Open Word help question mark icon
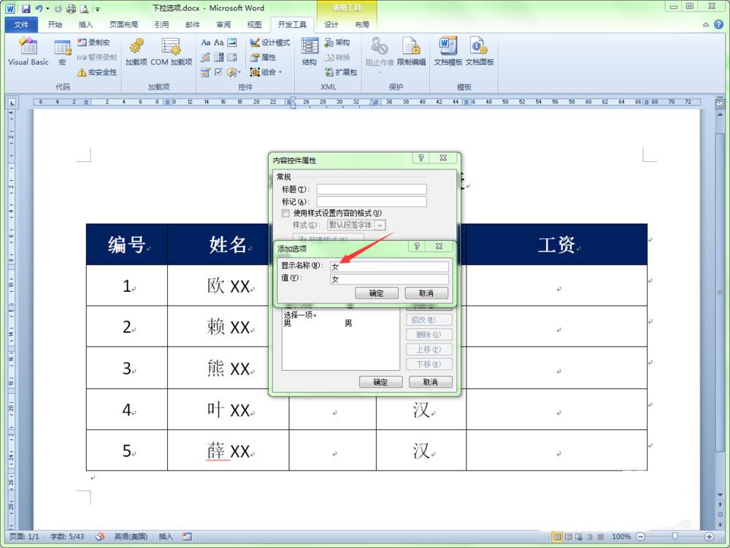Image resolution: width=730 pixels, height=548 pixels. [x=718, y=25]
